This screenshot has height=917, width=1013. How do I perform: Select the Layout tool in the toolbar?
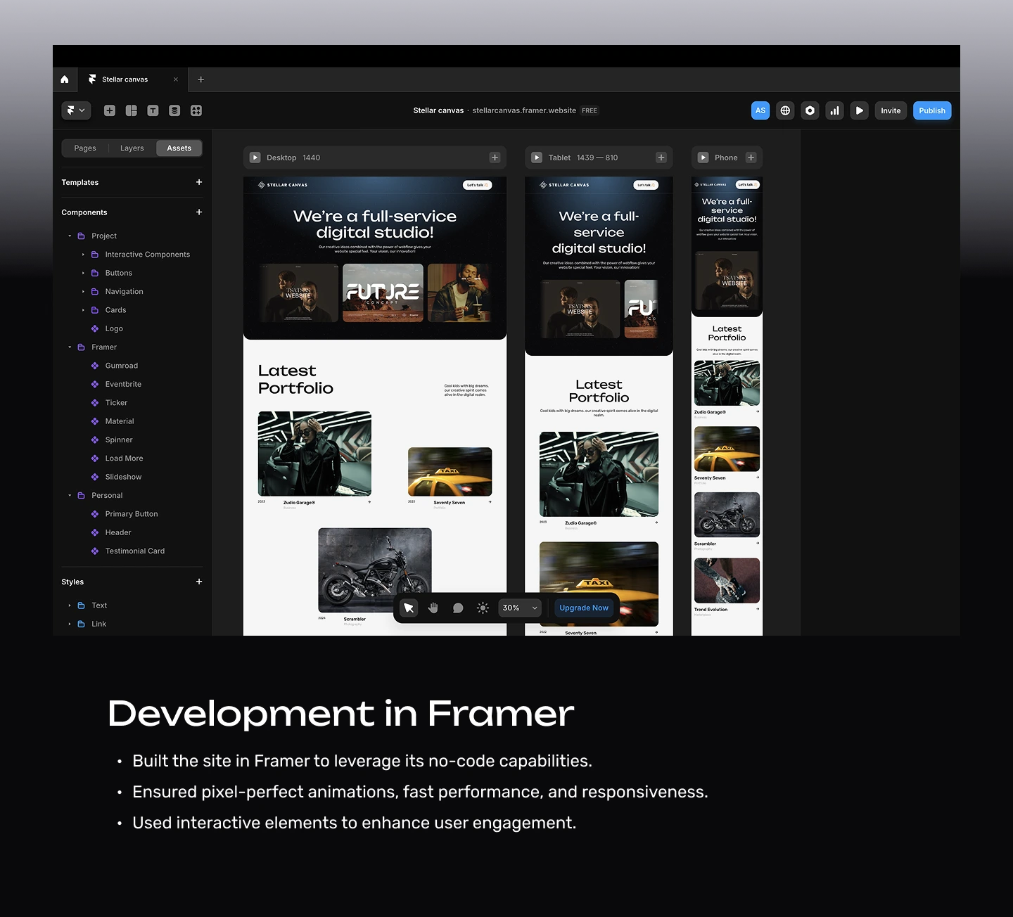(132, 110)
